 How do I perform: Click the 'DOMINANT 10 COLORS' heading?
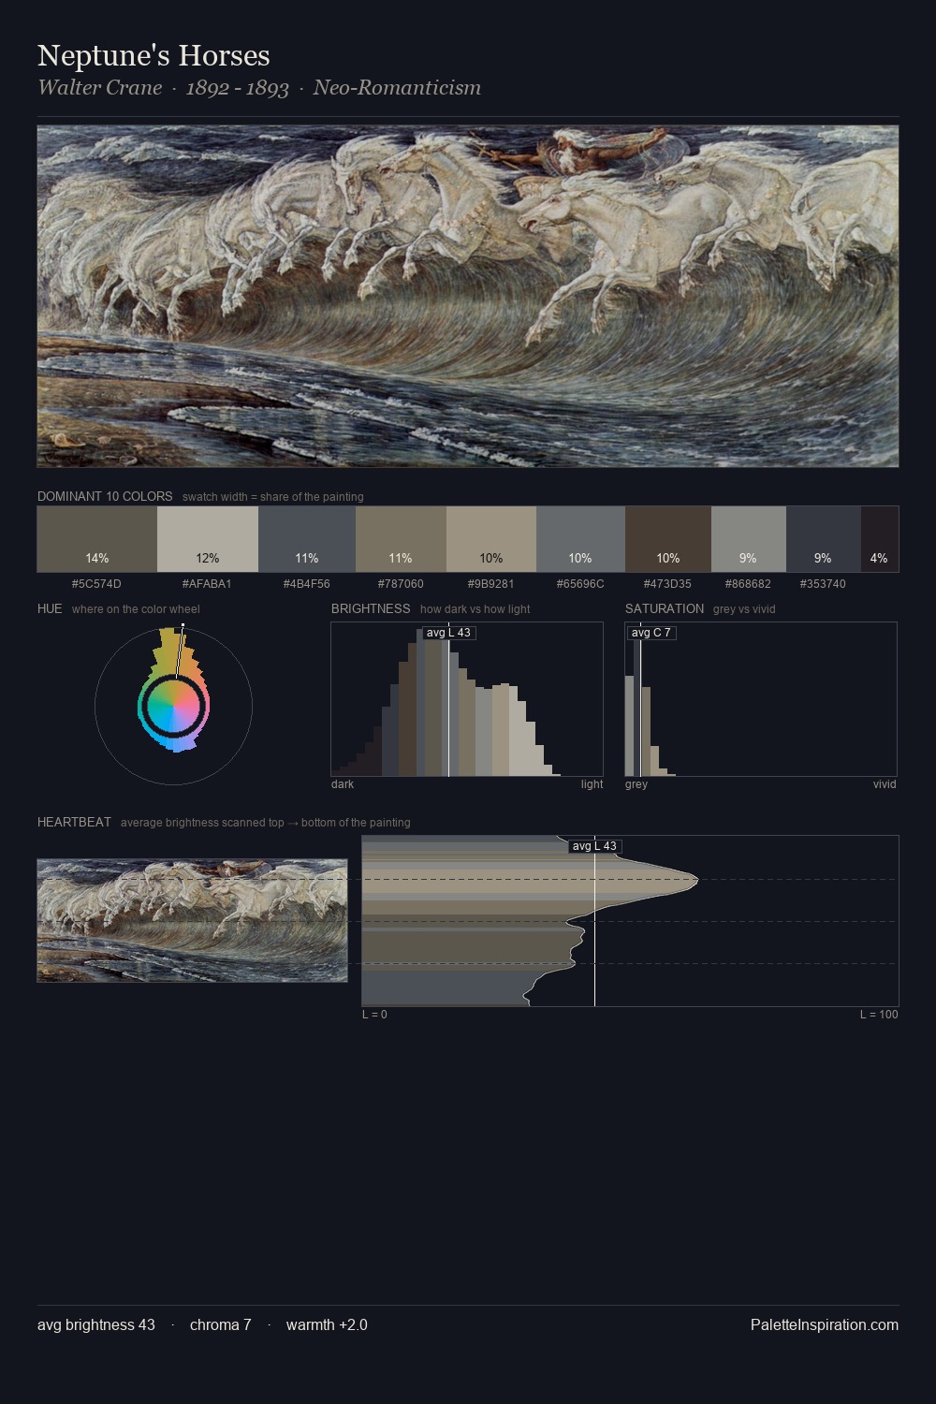(x=105, y=496)
